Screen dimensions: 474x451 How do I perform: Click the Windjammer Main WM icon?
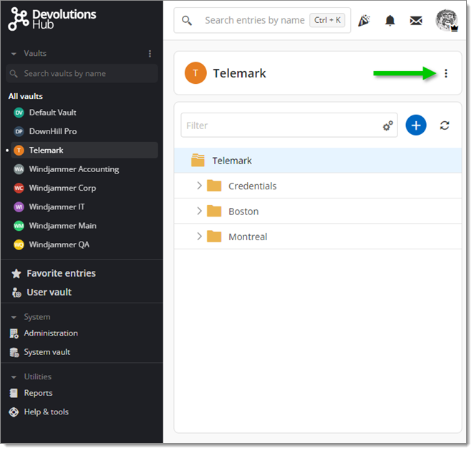[19, 226]
